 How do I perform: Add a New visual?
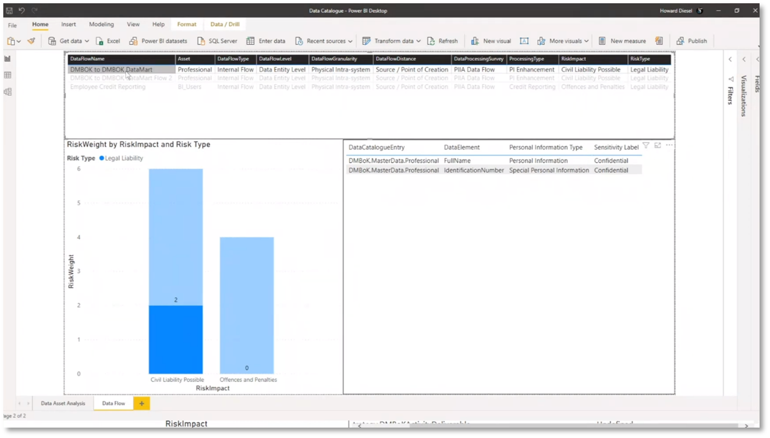coord(491,41)
